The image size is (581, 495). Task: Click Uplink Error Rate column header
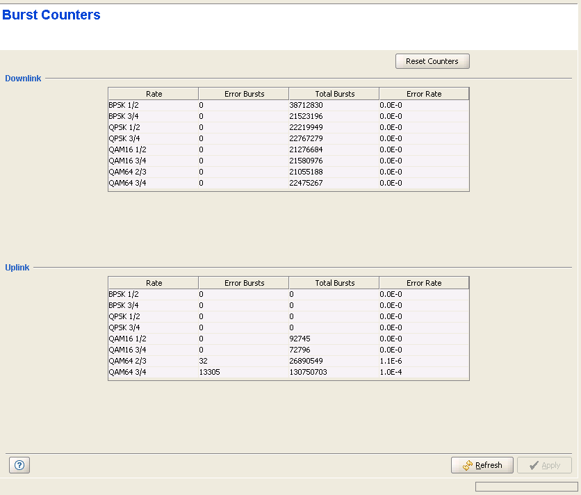click(x=424, y=283)
